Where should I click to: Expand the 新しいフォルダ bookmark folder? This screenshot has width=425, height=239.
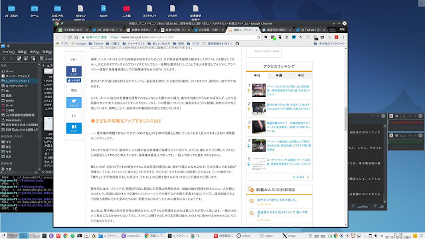(159, 43)
